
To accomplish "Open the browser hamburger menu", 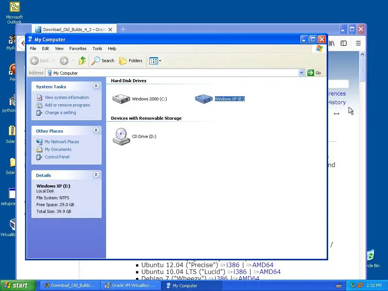I will [x=358, y=43].
